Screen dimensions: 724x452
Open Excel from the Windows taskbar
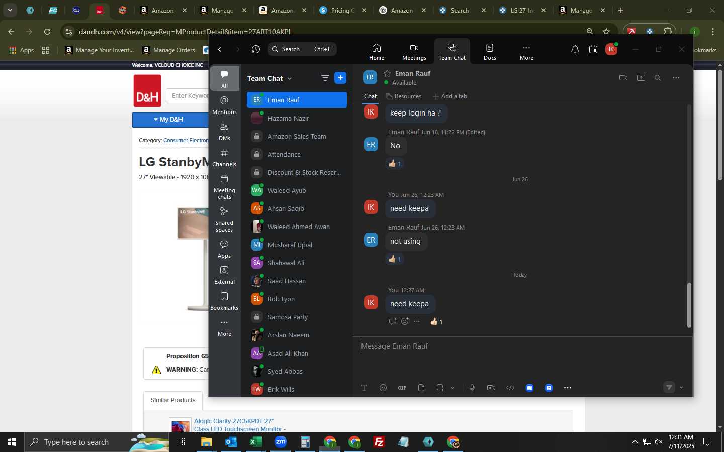255,442
